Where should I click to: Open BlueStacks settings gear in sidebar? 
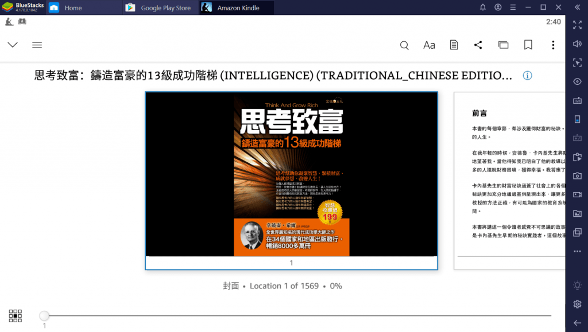[577, 304]
